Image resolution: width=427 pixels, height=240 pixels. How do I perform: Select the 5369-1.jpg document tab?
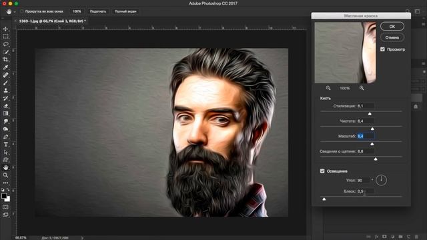pyautogui.click(x=52, y=21)
